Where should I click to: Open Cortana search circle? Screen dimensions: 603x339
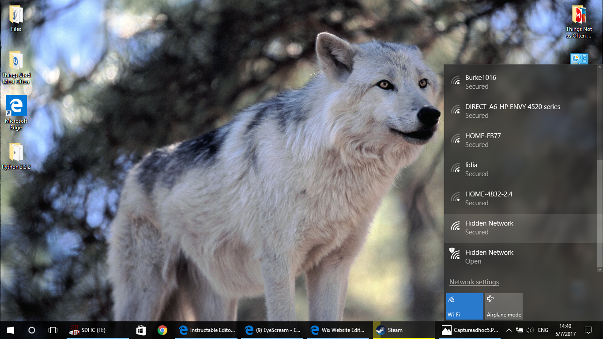point(31,330)
